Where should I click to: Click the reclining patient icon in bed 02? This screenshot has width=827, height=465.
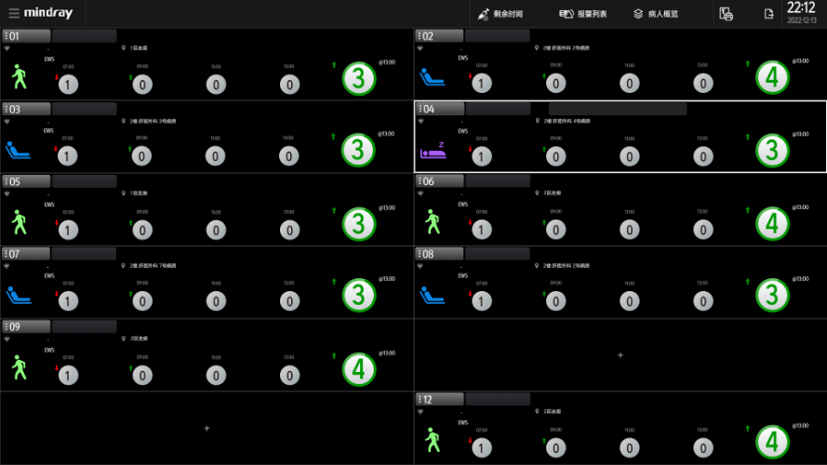[433, 77]
